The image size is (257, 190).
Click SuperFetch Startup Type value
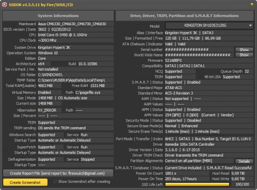[64, 152]
